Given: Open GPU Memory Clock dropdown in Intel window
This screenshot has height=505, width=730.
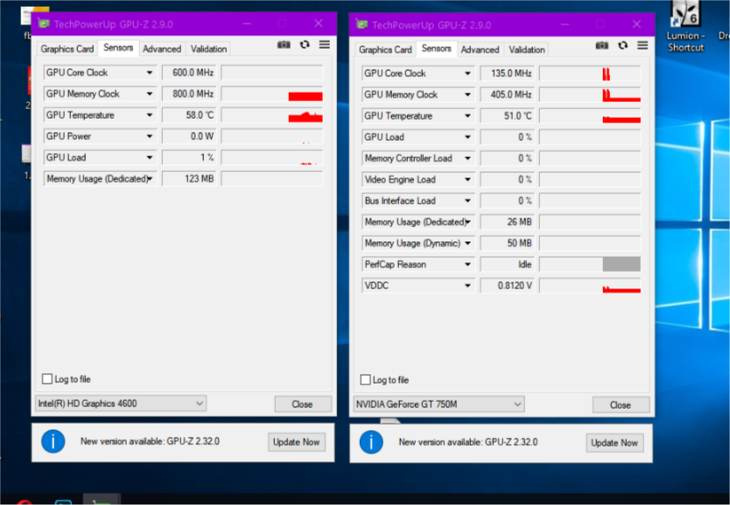Looking at the screenshot, I should 150,93.
